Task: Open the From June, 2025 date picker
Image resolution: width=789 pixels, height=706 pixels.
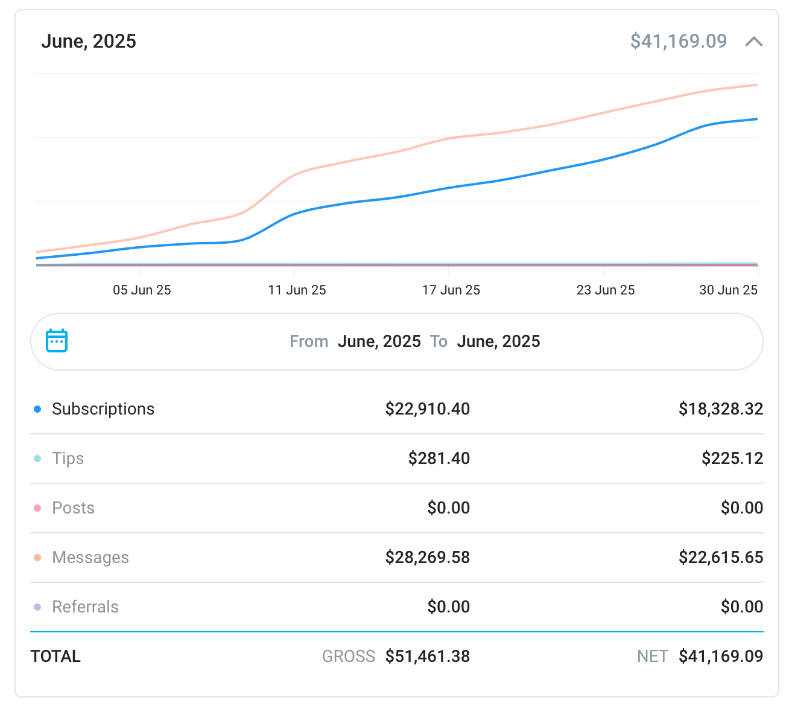Action: click(x=378, y=342)
